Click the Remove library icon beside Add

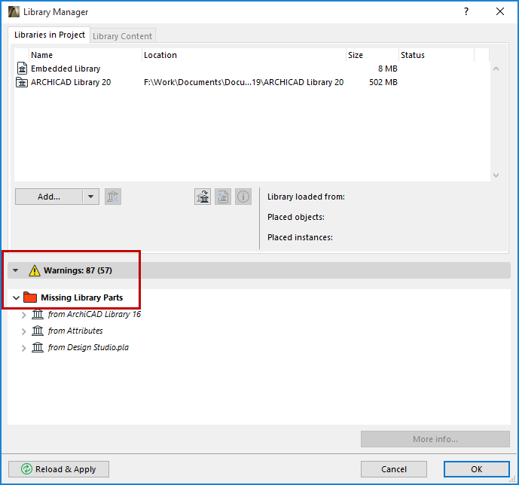coord(113,197)
